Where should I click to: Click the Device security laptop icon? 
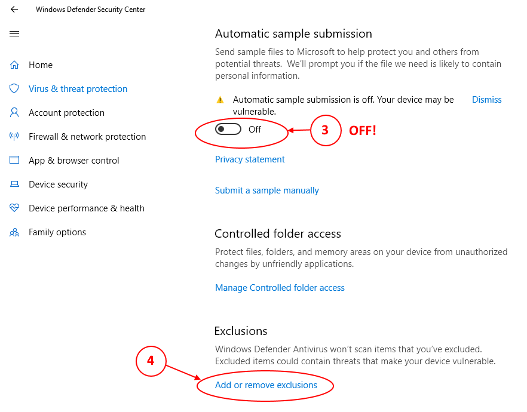tap(14, 185)
